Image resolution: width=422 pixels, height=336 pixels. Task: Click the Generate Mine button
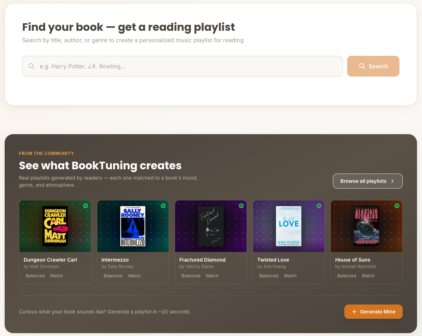click(373, 312)
